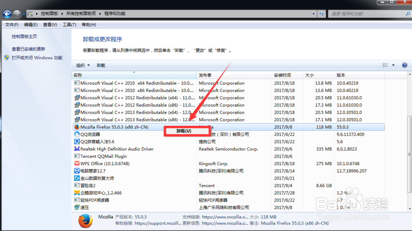412x231 pixels.
Task: Click the vertical scrollbar thumb
Action: coord(410,154)
